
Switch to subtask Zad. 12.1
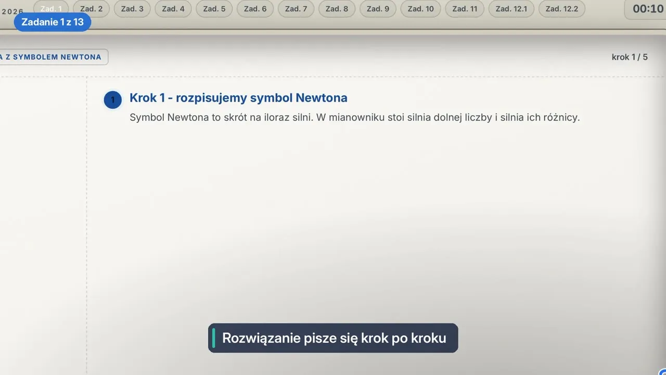(x=511, y=9)
